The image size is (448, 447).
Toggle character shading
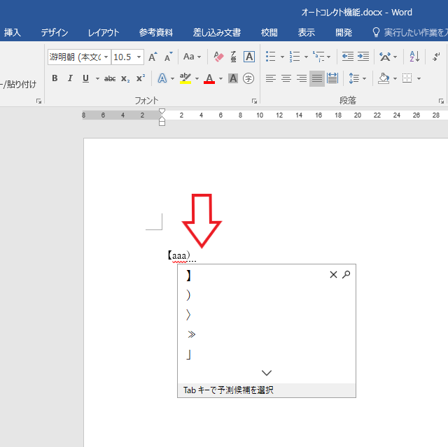[233, 78]
